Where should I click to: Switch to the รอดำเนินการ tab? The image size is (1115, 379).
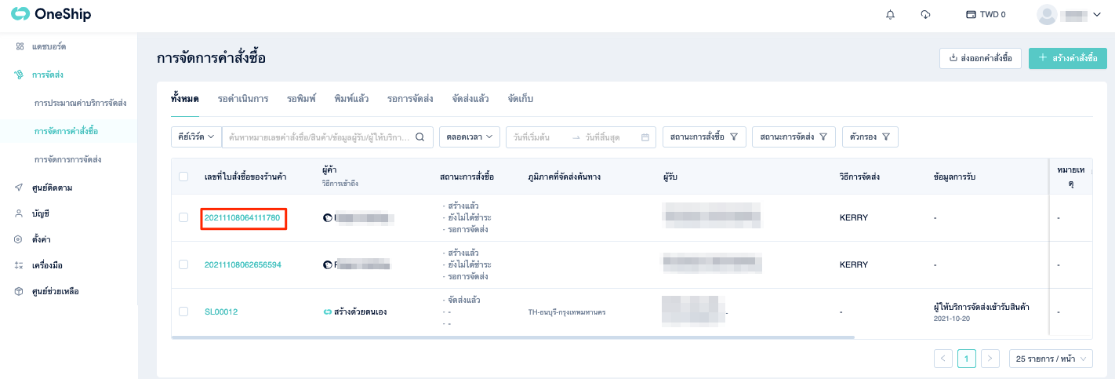(243, 98)
